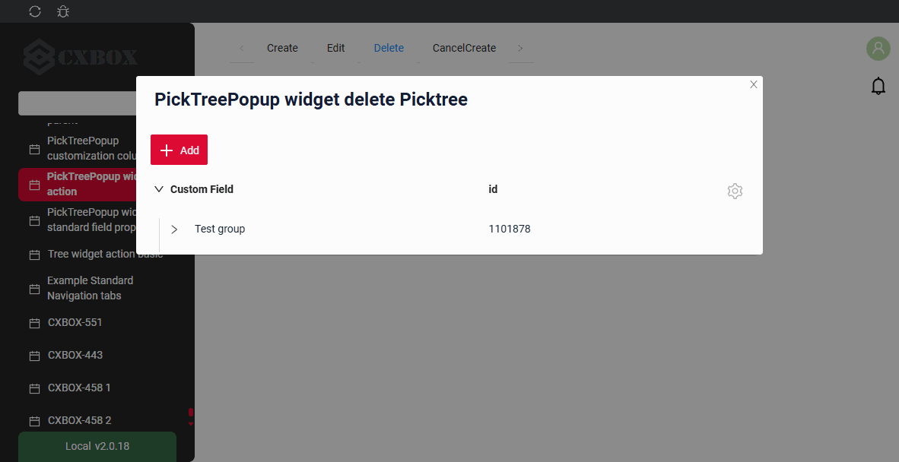
Task: Open the bug debug icon
Action: point(63,11)
